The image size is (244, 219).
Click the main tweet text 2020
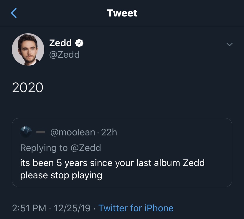28,88
